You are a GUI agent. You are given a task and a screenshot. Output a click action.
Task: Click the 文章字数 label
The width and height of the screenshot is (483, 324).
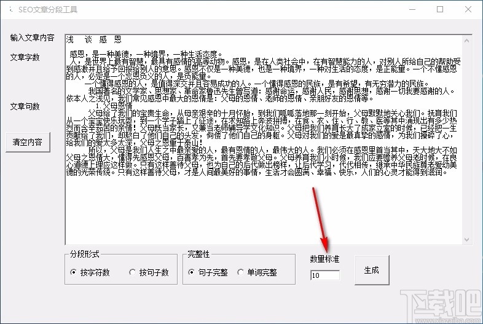point(25,57)
